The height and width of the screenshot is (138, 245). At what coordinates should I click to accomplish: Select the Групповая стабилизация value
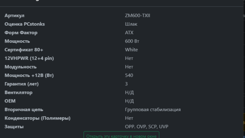pos(153,110)
